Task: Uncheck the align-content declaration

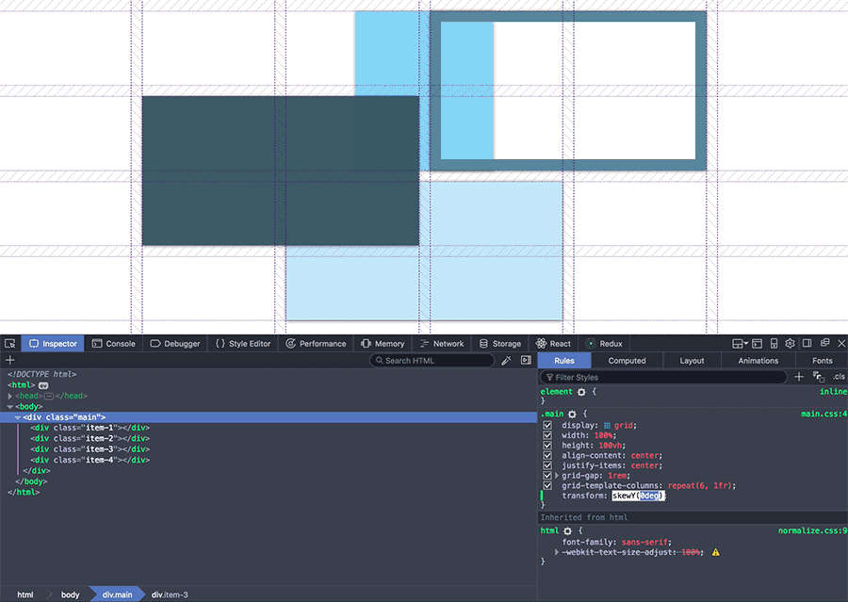Action: [547, 455]
